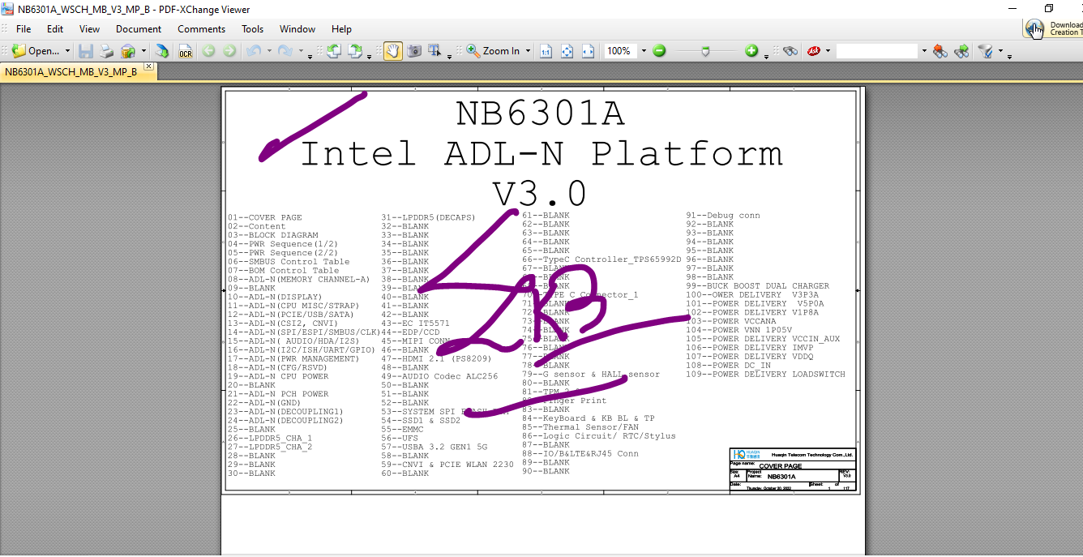Viewport: 1083px width, 557px height.
Task: Open the Window menu
Action: coord(298,28)
